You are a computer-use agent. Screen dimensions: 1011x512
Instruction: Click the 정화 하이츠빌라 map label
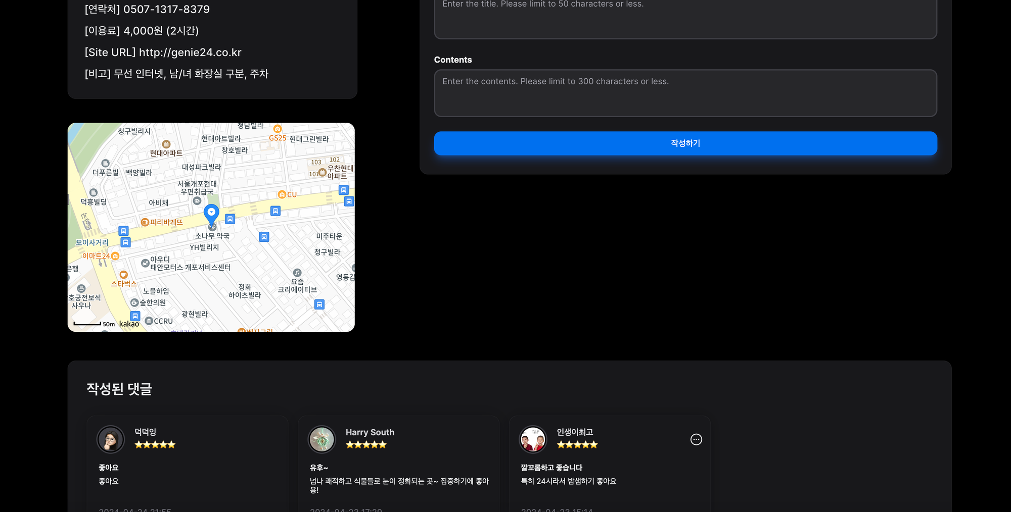(x=245, y=291)
